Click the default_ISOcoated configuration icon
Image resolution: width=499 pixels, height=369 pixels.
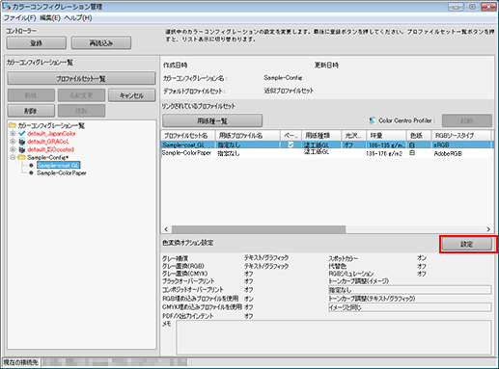pos(22,149)
